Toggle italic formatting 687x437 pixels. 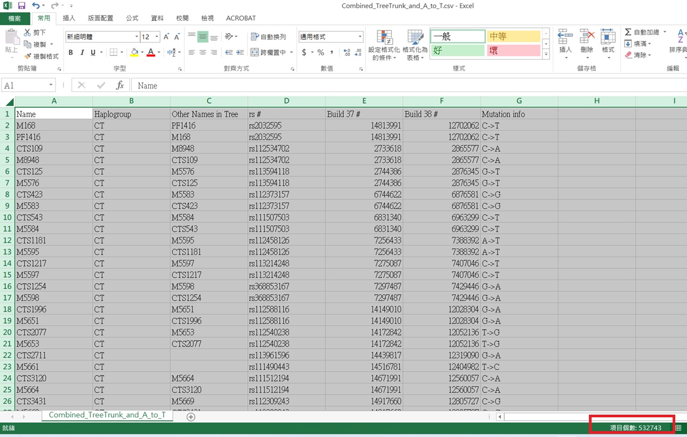coord(82,52)
